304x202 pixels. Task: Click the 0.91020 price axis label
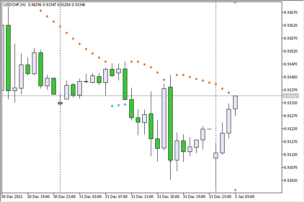point(291,180)
